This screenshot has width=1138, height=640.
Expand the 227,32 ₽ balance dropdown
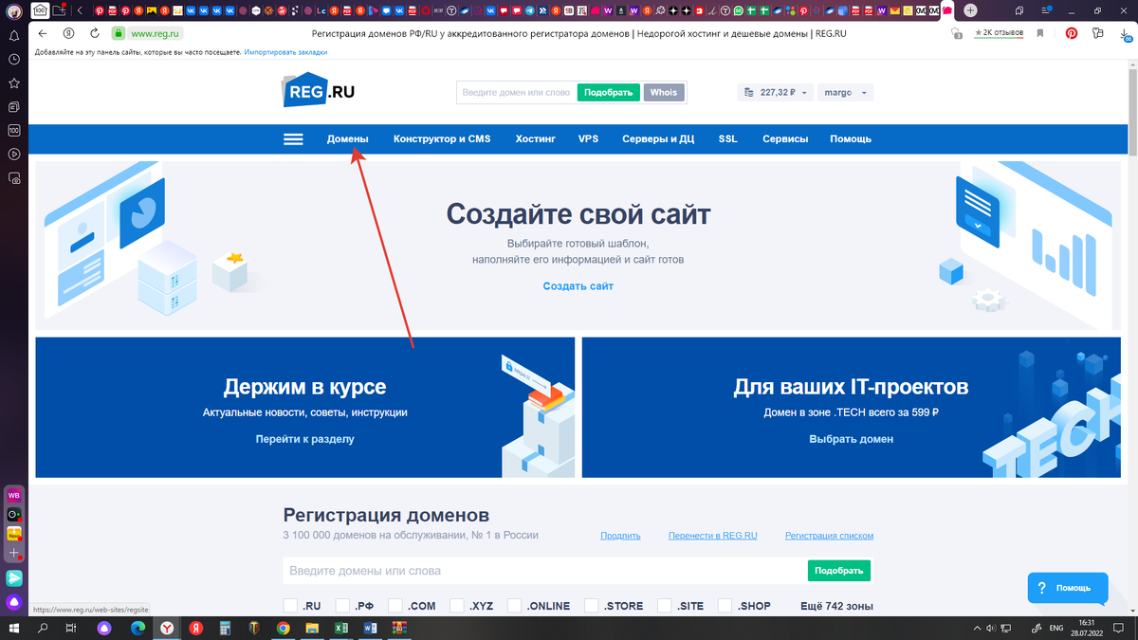point(776,92)
